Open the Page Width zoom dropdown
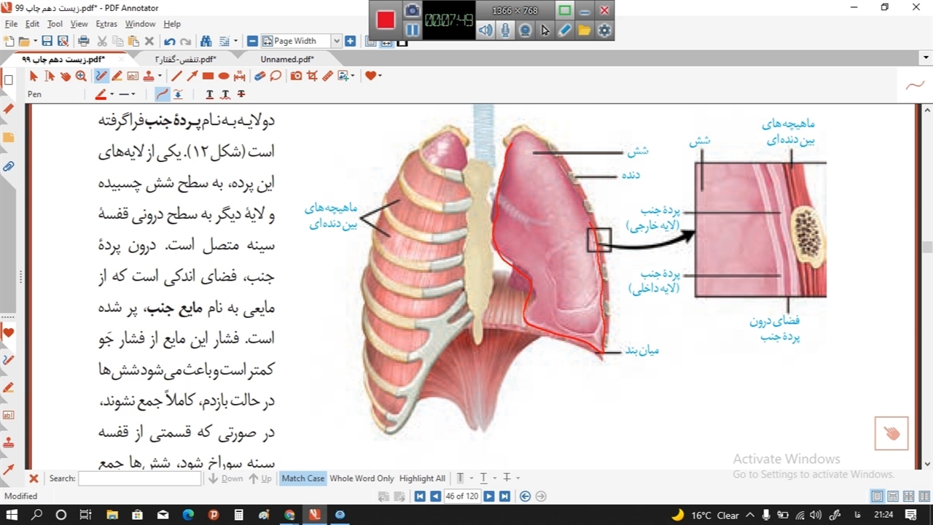Viewport: 933px width, 525px height. point(337,42)
